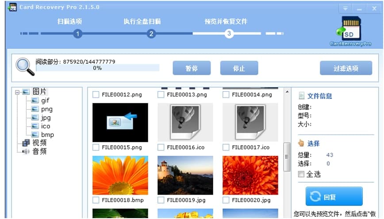Screen dimensions: 384x219
Task: Check the FILE00017.ico checkbox
Action: (x=226, y=147)
